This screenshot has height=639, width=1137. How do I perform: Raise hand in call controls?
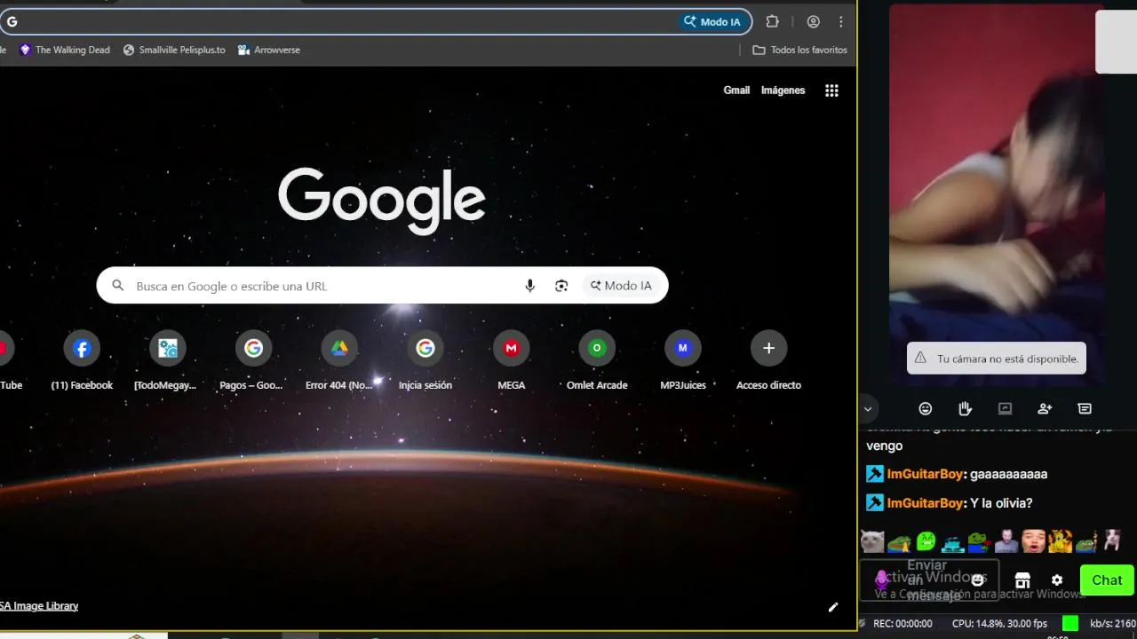tap(965, 408)
